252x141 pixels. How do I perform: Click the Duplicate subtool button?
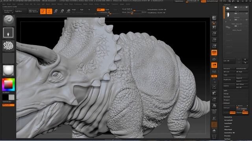click(x=229, y=80)
